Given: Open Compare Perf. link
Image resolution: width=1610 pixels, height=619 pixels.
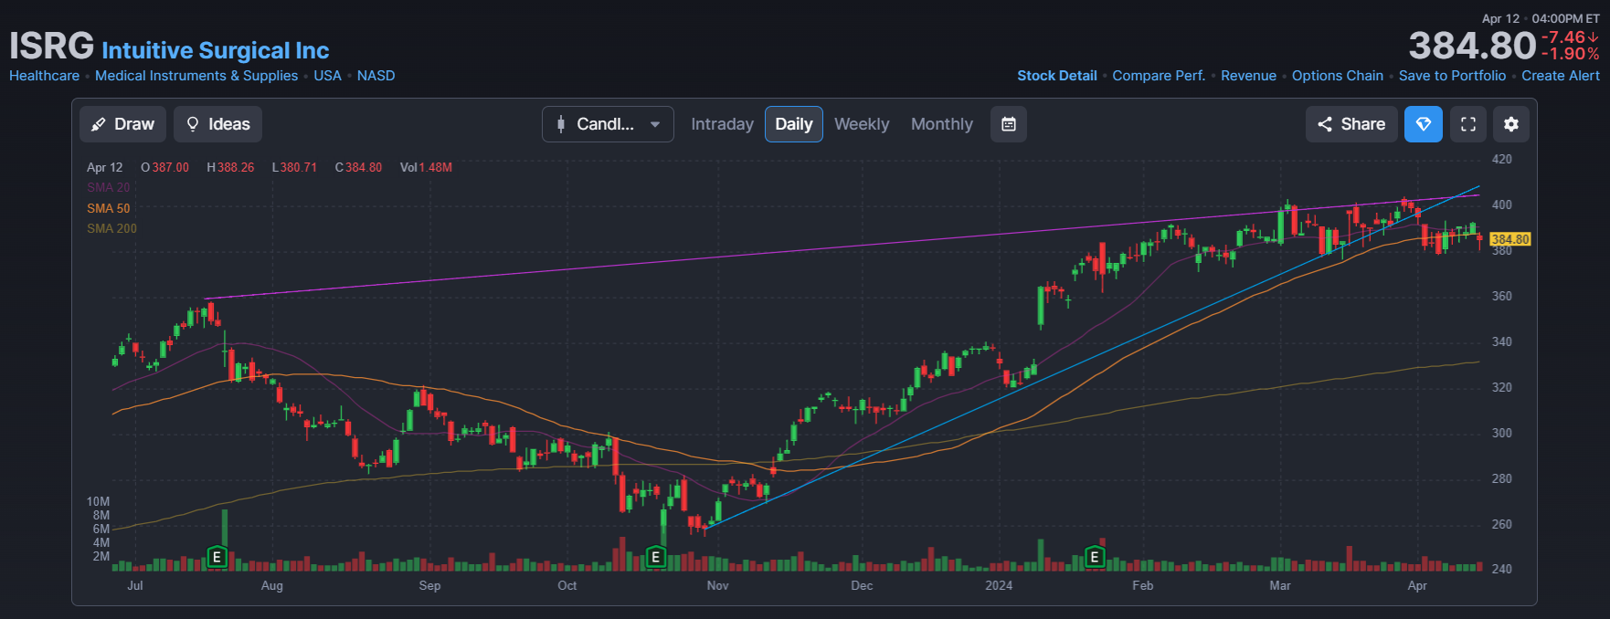Looking at the screenshot, I should 1159,76.
